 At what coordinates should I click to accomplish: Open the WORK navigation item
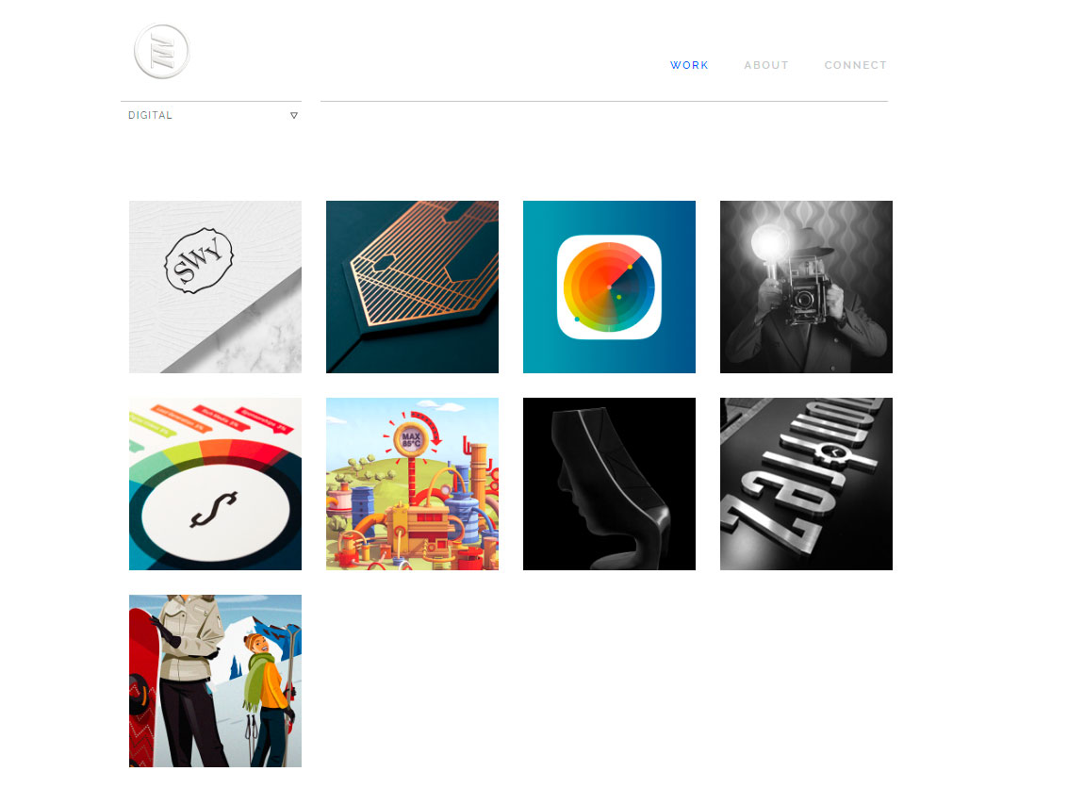pyautogui.click(x=689, y=65)
